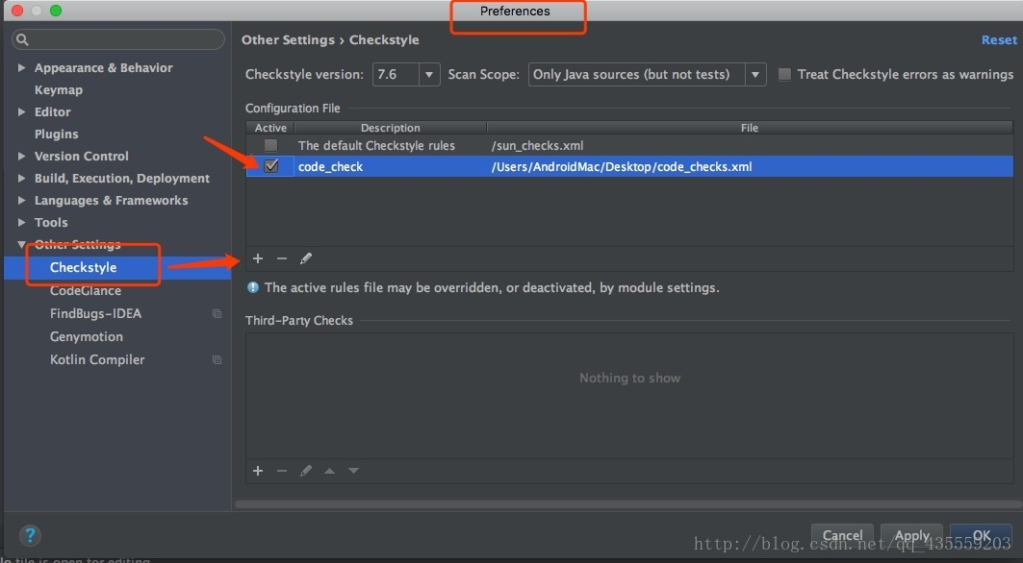Focus the settings search field
The image size is (1023, 563).
click(x=118, y=39)
